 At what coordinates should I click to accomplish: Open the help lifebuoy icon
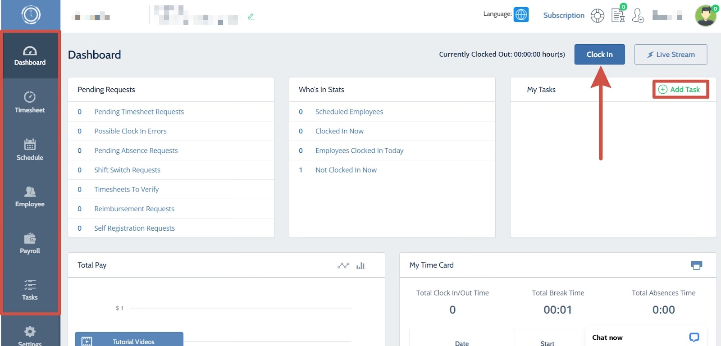(598, 16)
